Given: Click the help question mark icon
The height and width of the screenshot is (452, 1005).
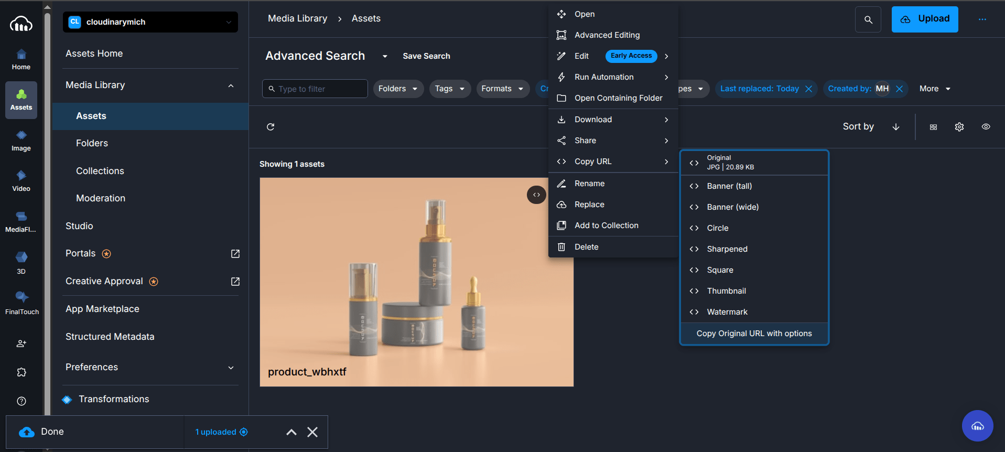Looking at the screenshot, I should (x=21, y=401).
